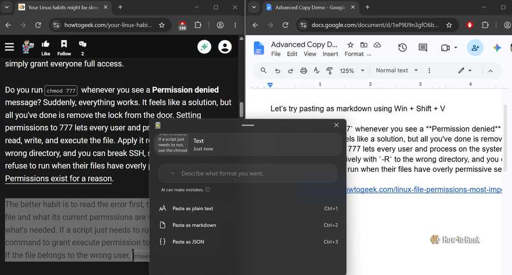Open the 125% zoom dropdown
Image resolution: width=512 pixels, height=275 pixels.
coord(352,71)
